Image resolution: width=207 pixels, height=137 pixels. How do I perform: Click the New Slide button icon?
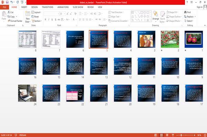coord(28,14)
